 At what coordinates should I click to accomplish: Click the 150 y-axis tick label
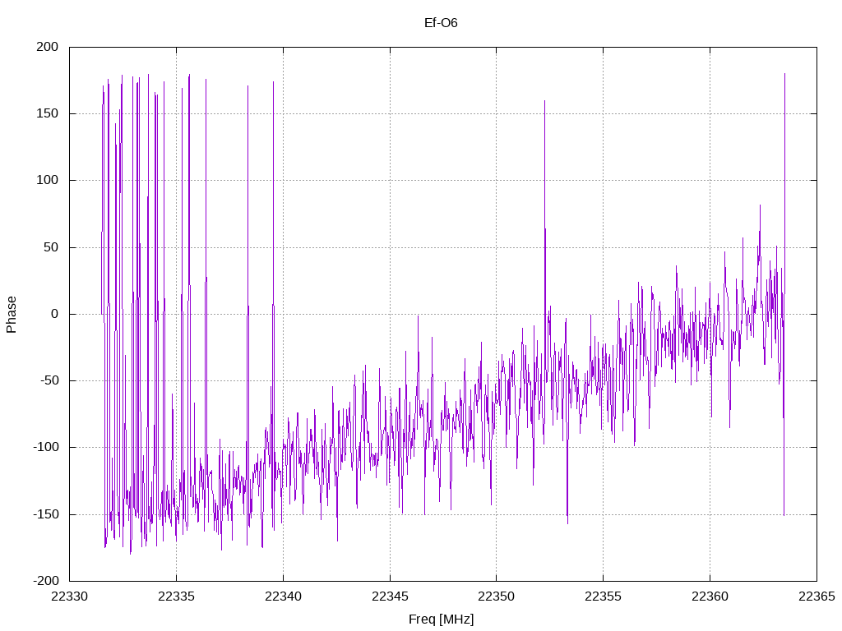pos(47,113)
